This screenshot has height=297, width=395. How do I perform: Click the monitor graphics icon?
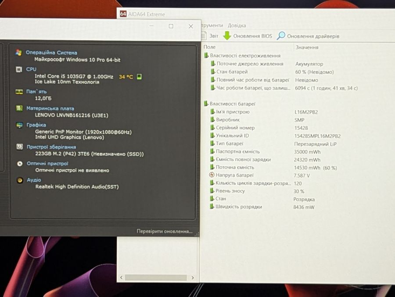pyautogui.click(x=19, y=125)
